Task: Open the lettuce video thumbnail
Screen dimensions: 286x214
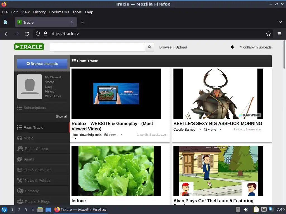Action: [116, 171]
